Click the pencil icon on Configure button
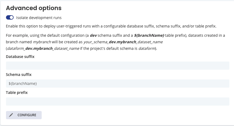The width and height of the screenshot is (234, 126). (x=11, y=115)
